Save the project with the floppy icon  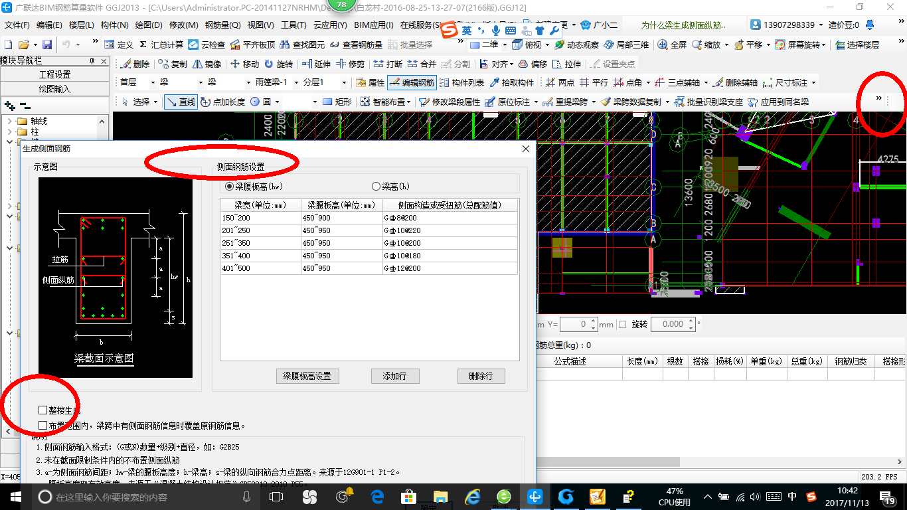click(x=47, y=44)
